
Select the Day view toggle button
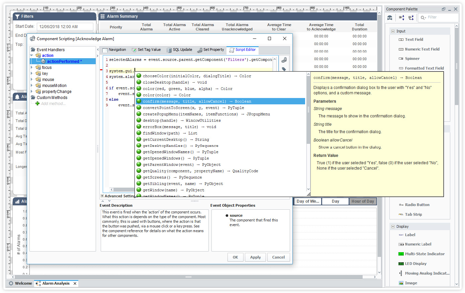[335, 201]
